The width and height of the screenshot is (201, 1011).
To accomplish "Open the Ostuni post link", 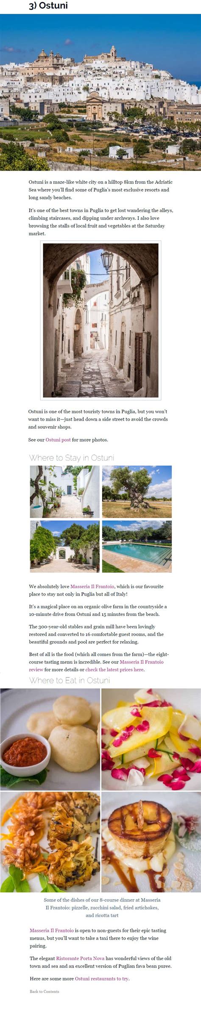I will 58,440.
